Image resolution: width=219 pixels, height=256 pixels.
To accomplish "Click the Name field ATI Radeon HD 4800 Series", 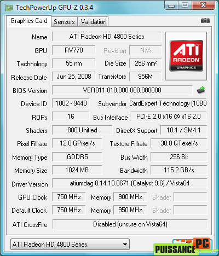I will (107, 37).
